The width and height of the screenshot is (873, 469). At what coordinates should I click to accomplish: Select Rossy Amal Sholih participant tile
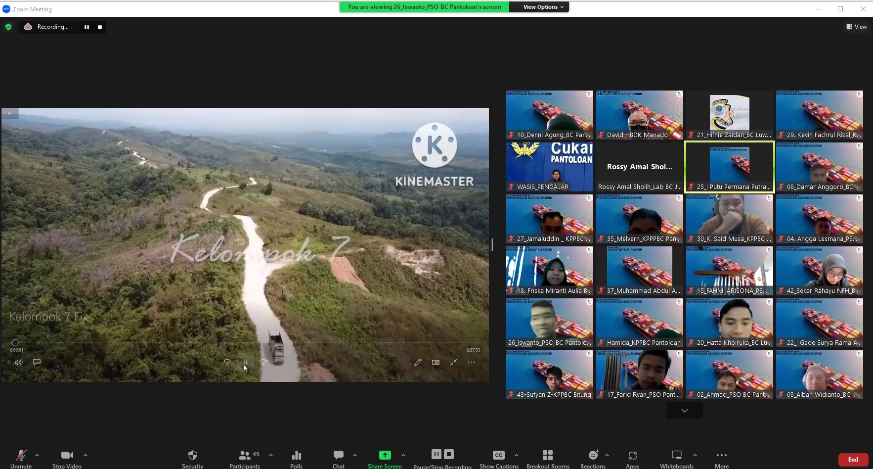(x=640, y=167)
